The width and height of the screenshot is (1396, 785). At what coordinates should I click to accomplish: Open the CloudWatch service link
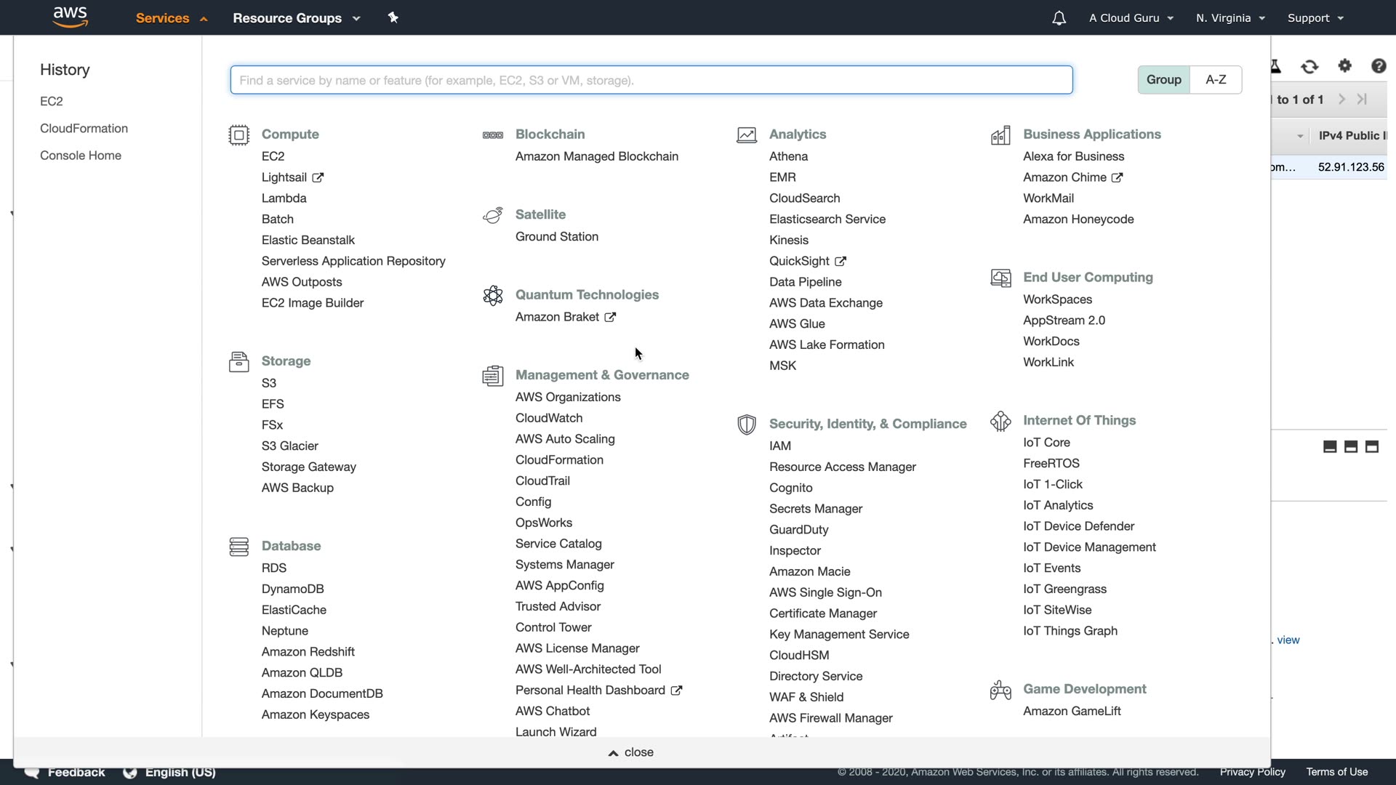pos(549,418)
